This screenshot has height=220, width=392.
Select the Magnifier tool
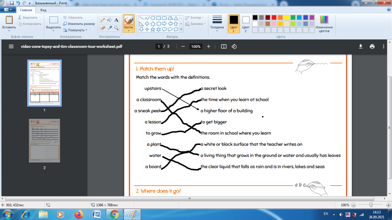(116, 28)
